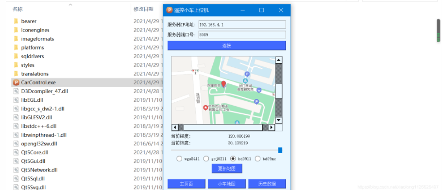Click the translations folder icon
442x190 pixels.
pyautogui.click(x=16, y=74)
